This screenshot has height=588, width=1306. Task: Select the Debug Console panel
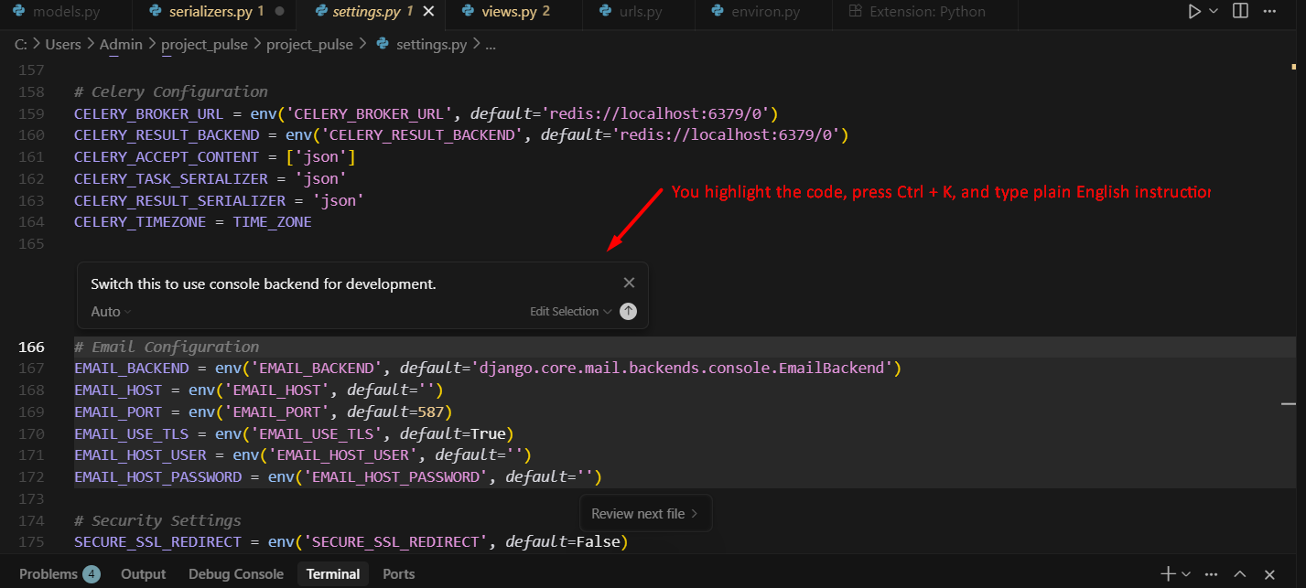[235, 573]
